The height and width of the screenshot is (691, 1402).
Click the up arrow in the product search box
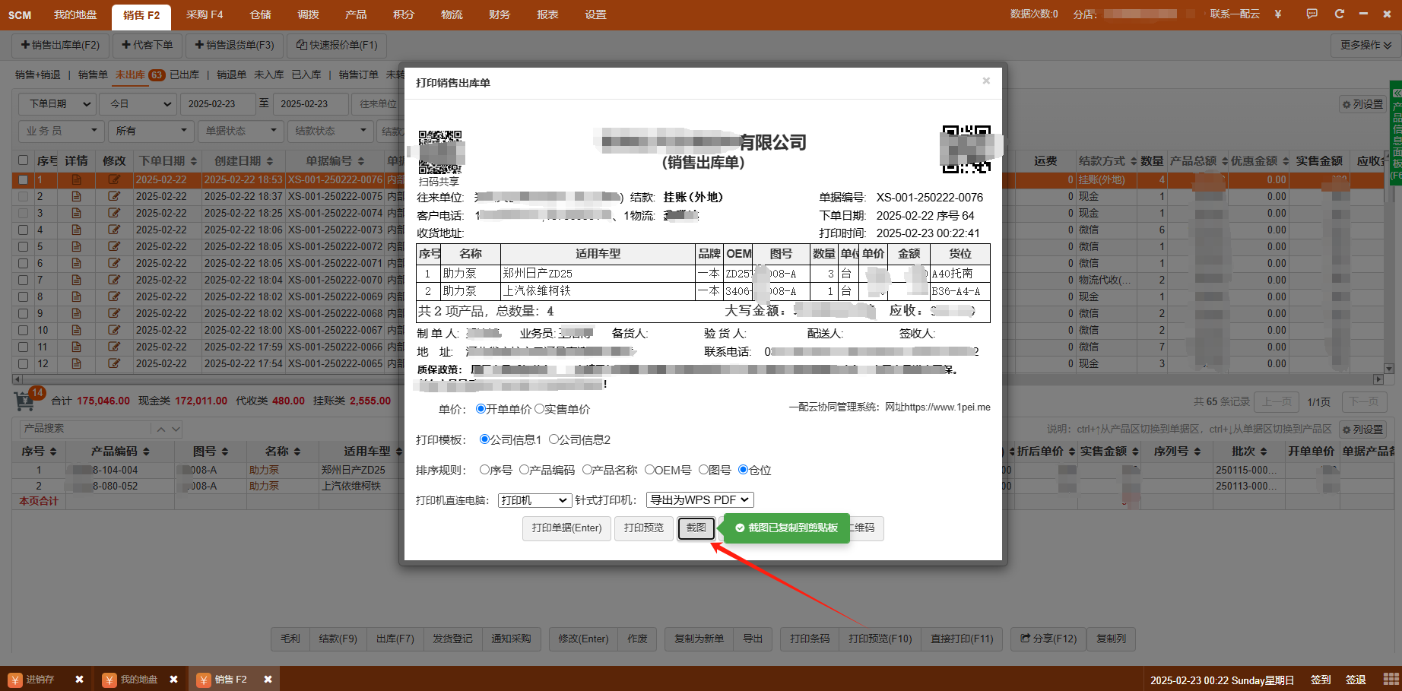click(x=160, y=429)
